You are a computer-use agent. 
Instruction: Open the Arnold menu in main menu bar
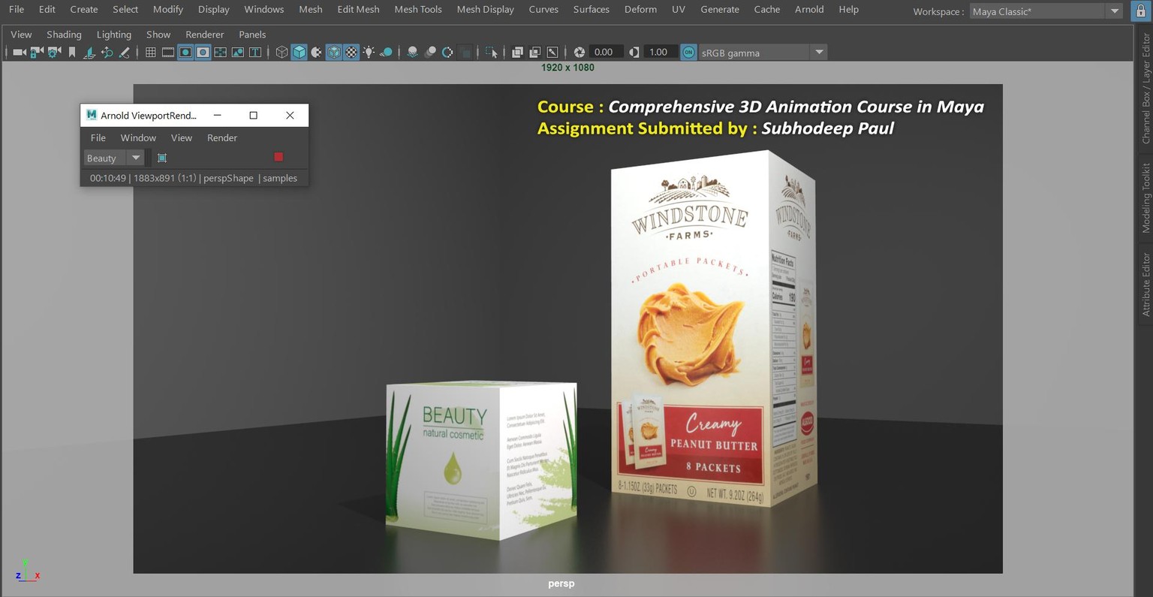pos(809,9)
